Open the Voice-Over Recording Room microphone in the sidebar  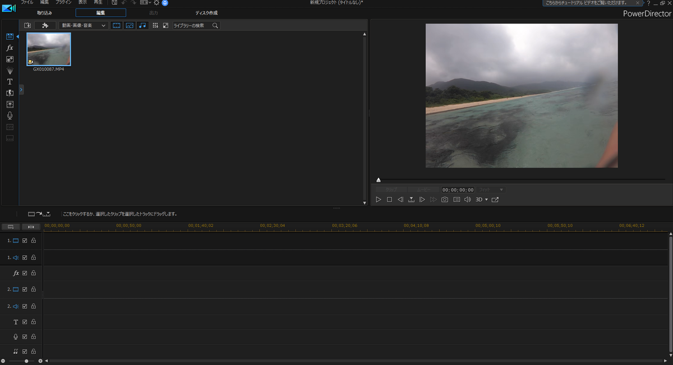(10, 115)
